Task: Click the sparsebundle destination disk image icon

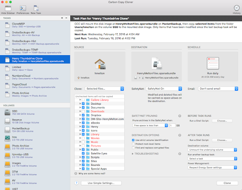Action: (x=157, y=63)
